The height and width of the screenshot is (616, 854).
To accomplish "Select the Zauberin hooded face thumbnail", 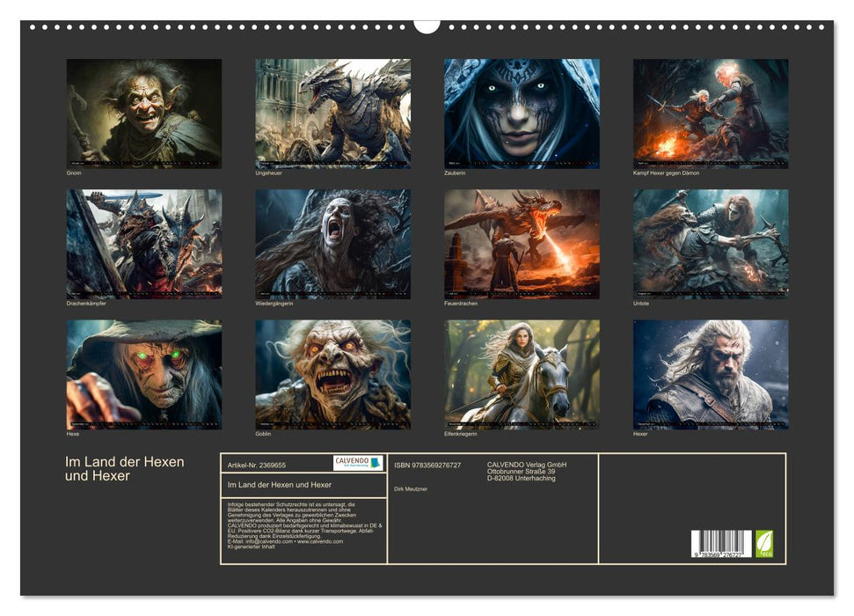I will pyautogui.click(x=522, y=114).
